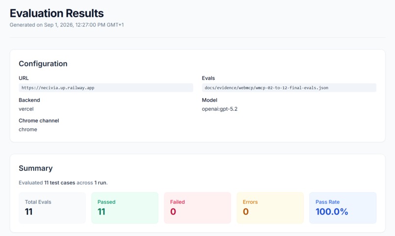Click the red Failed card
Viewport: 395px width, 236px height.
(x=197, y=208)
